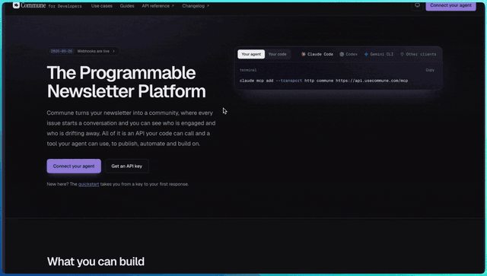This screenshot has width=487, height=276.
Task: Click the terminal label in code box
Action: (x=248, y=70)
